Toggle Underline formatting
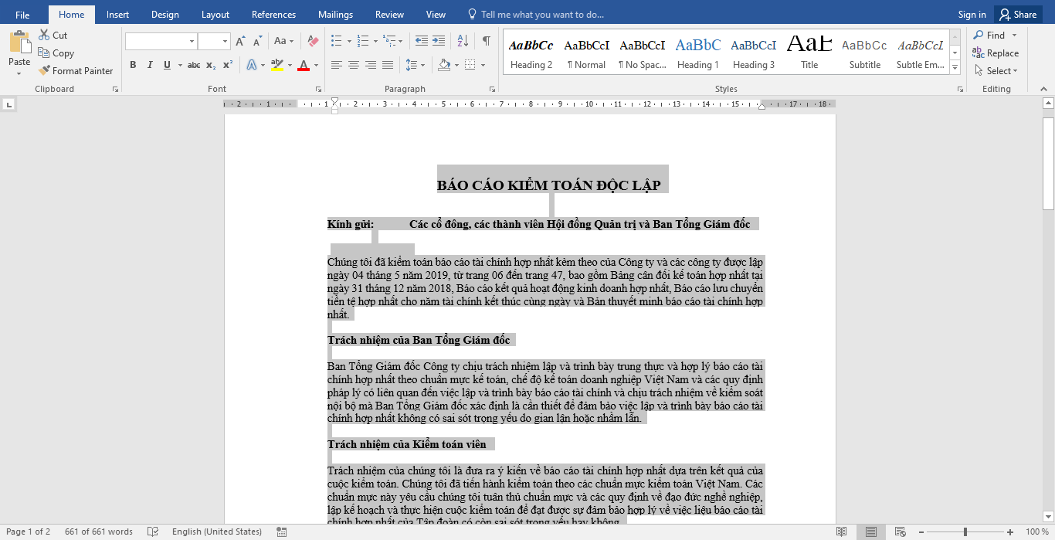Screen dimensions: 1055x540 point(167,65)
